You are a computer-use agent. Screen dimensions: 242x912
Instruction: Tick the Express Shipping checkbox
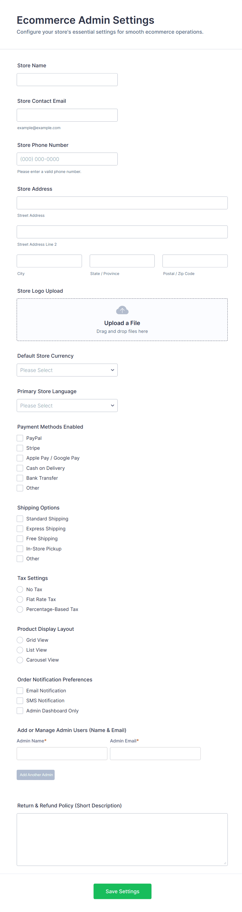point(20,529)
